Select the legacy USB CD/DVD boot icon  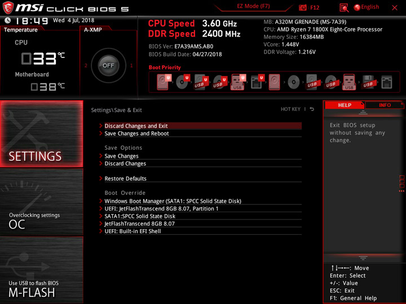coord(330,82)
